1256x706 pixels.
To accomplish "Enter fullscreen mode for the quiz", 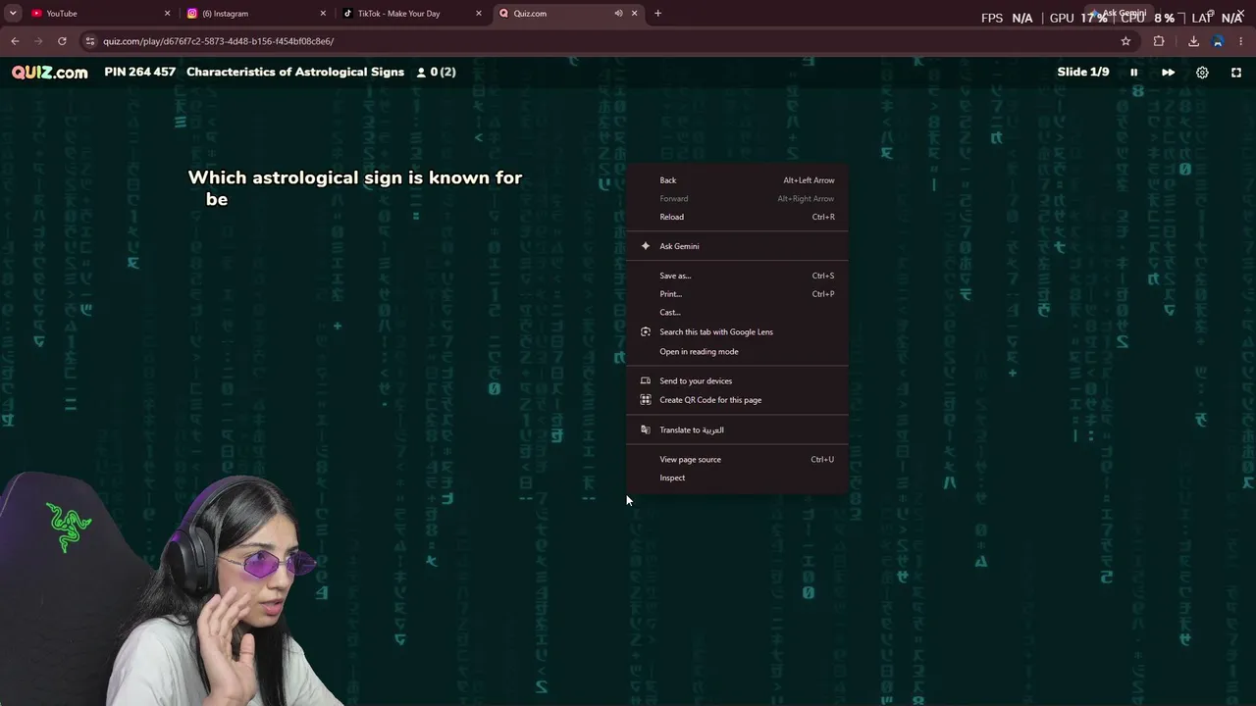I will point(1236,73).
